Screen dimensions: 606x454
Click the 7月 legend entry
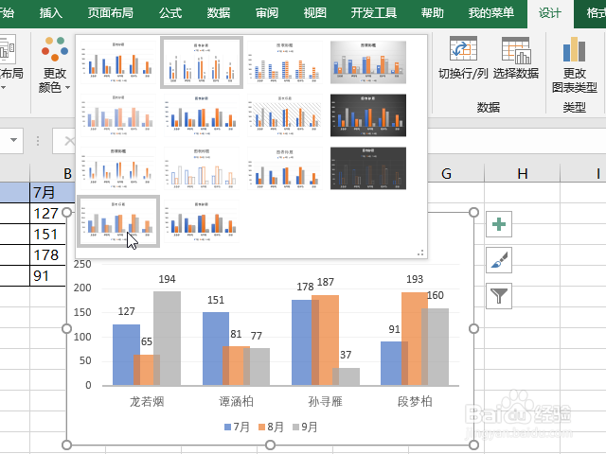pos(237,427)
